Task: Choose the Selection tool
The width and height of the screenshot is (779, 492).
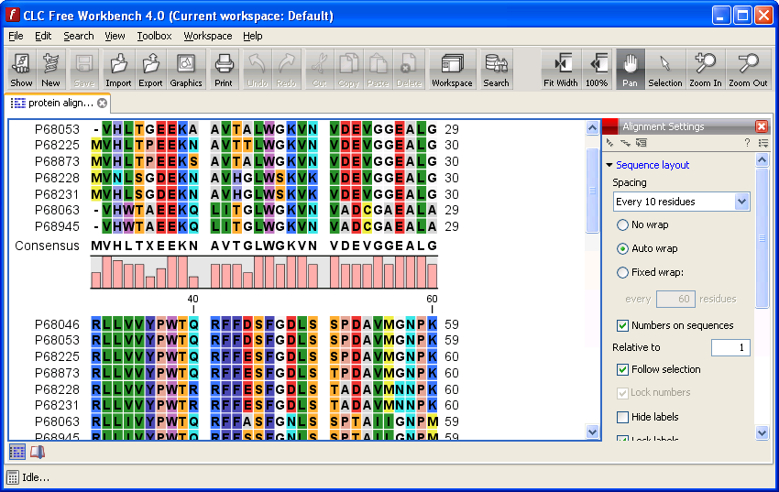Action: [665, 70]
